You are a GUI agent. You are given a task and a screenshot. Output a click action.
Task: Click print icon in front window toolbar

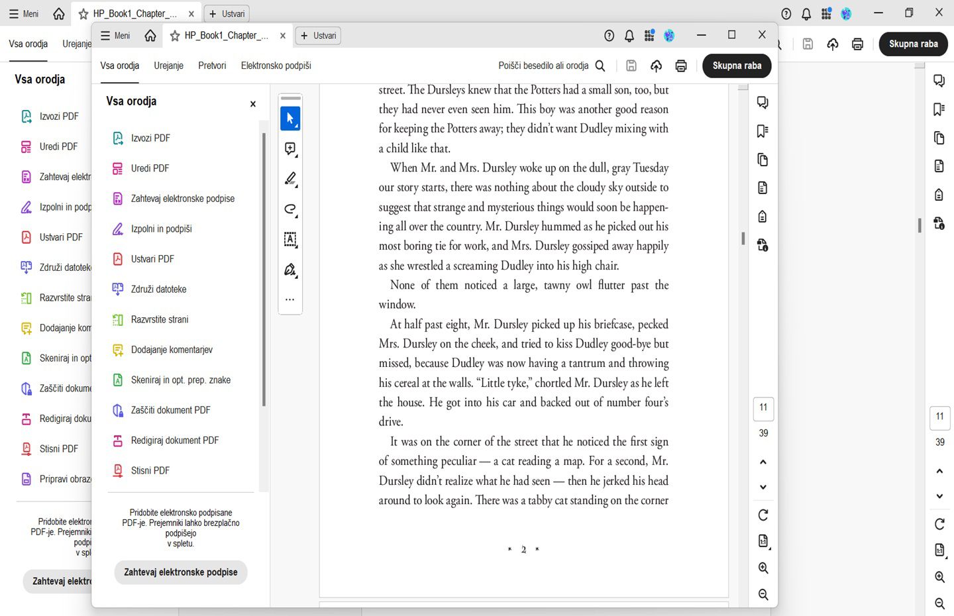pyautogui.click(x=681, y=66)
